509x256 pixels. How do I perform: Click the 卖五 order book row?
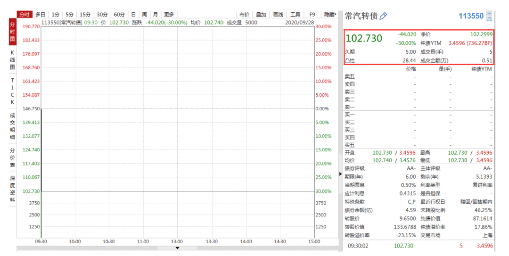419,77
